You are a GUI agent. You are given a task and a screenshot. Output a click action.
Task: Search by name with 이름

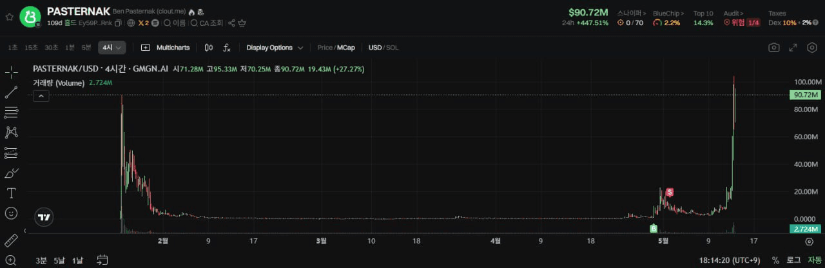tap(175, 23)
